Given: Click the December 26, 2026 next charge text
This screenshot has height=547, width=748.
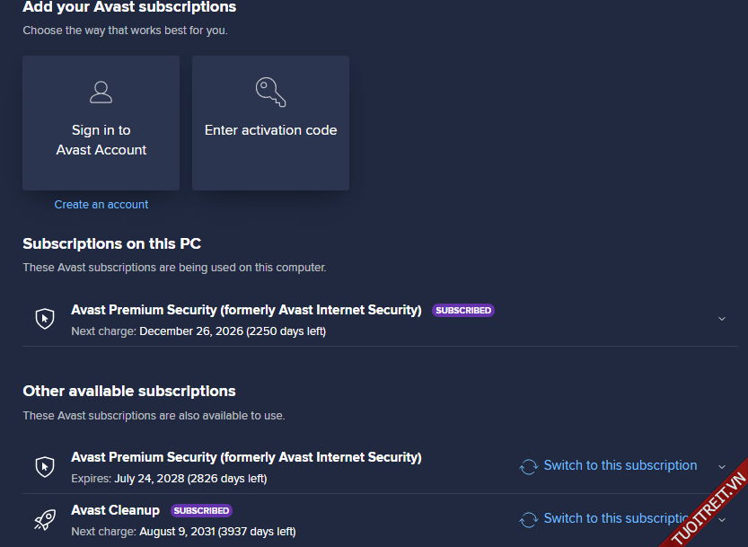Looking at the screenshot, I should pyautogui.click(x=232, y=331).
